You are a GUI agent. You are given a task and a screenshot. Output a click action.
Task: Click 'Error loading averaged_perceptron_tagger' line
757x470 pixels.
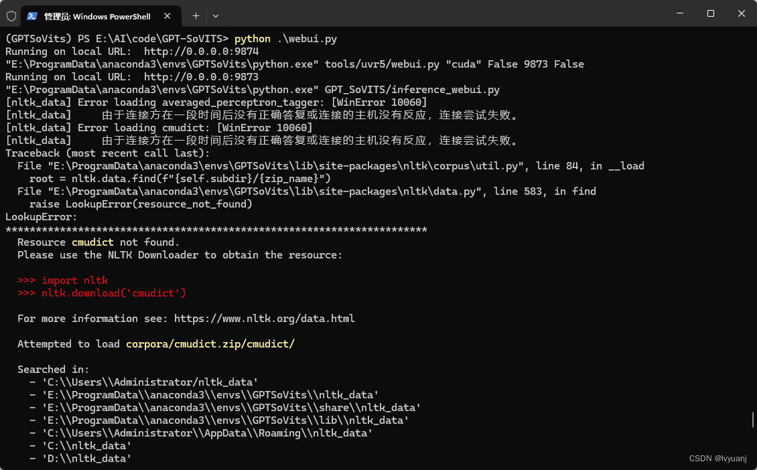pos(216,102)
